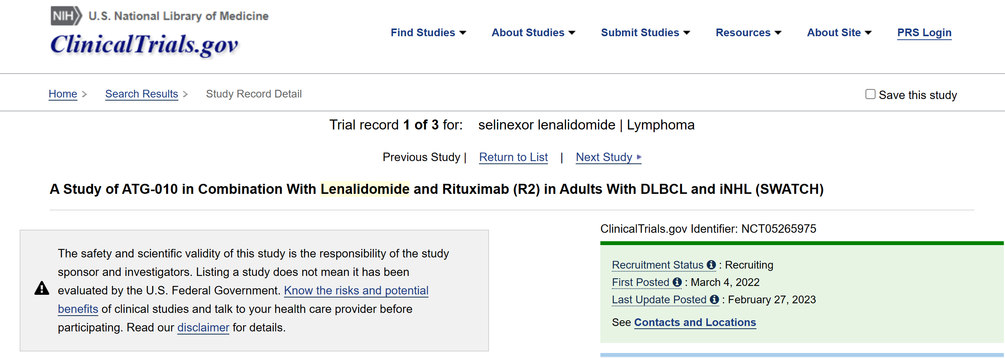
Task: Click info icon beside First Posted
Action: pos(677,282)
